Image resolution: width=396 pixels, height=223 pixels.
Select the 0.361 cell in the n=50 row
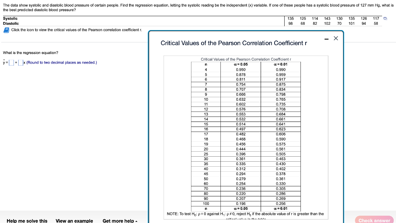pyautogui.click(x=281, y=179)
